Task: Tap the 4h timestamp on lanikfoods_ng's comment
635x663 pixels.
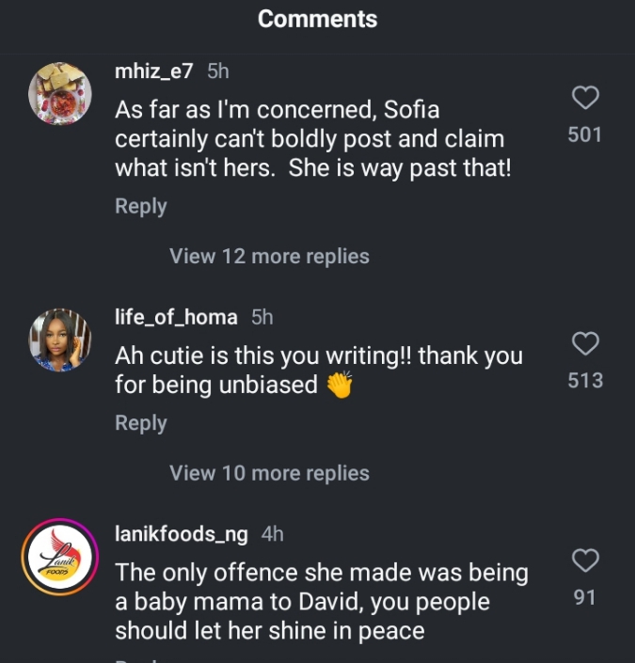Action: tap(272, 534)
